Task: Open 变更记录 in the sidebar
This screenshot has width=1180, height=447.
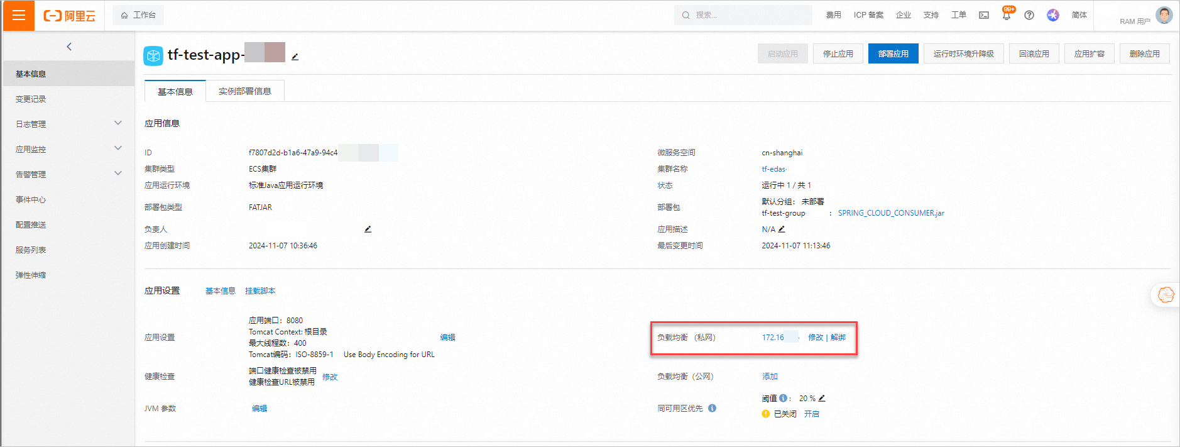Action: [68, 99]
